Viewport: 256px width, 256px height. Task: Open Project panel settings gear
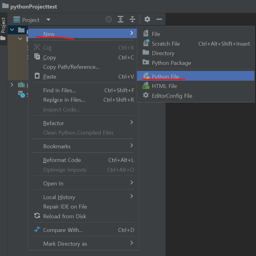[x=147, y=19]
